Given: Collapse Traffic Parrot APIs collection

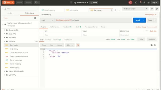Looking at the screenshot, I should (x=3, y=24).
